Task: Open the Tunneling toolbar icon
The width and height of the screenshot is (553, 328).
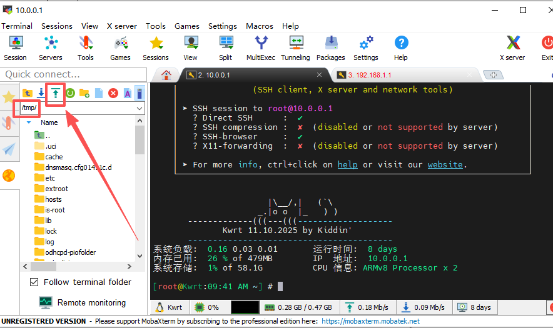Action: pos(295,48)
